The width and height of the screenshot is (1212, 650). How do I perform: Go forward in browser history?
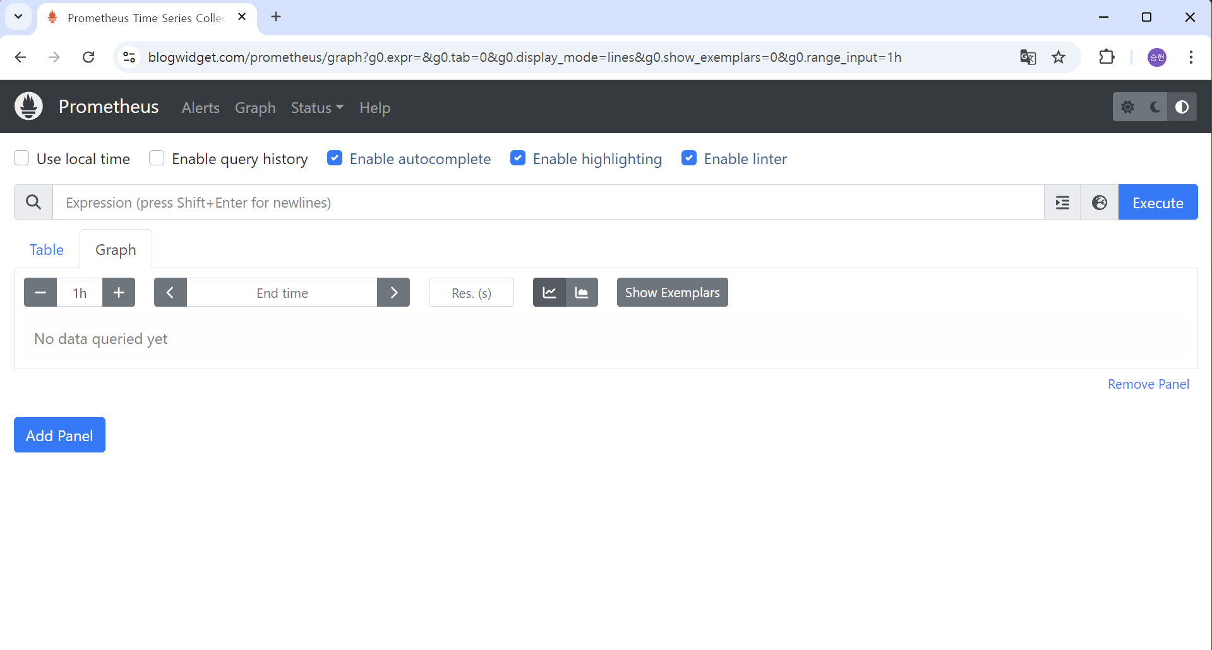(x=54, y=57)
